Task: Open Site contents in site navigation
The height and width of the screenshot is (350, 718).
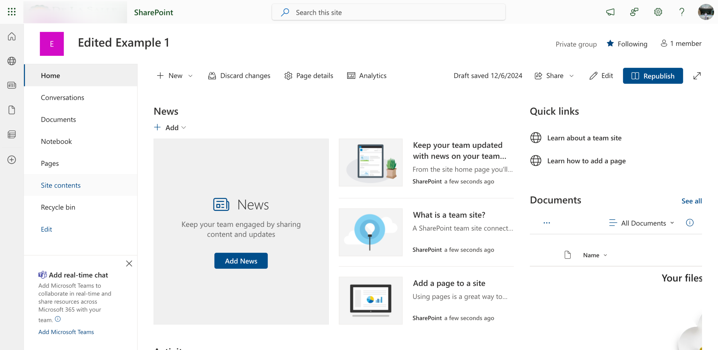Action: (61, 185)
